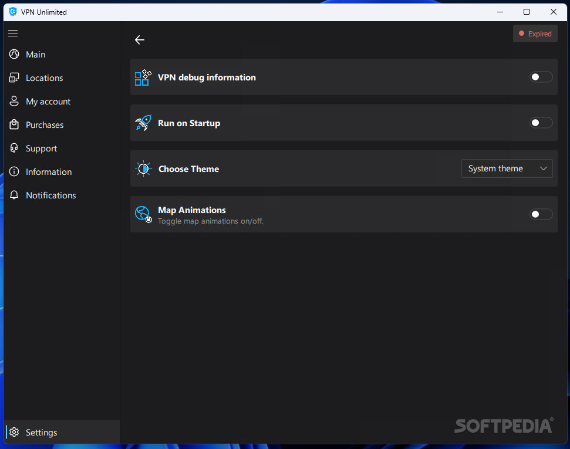Viewport: 570px width, 449px height.
Task: Click the My account person icon
Action: (14, 101)
